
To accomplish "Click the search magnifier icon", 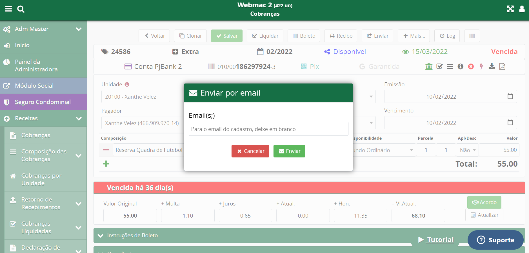I will pos(21,9).
